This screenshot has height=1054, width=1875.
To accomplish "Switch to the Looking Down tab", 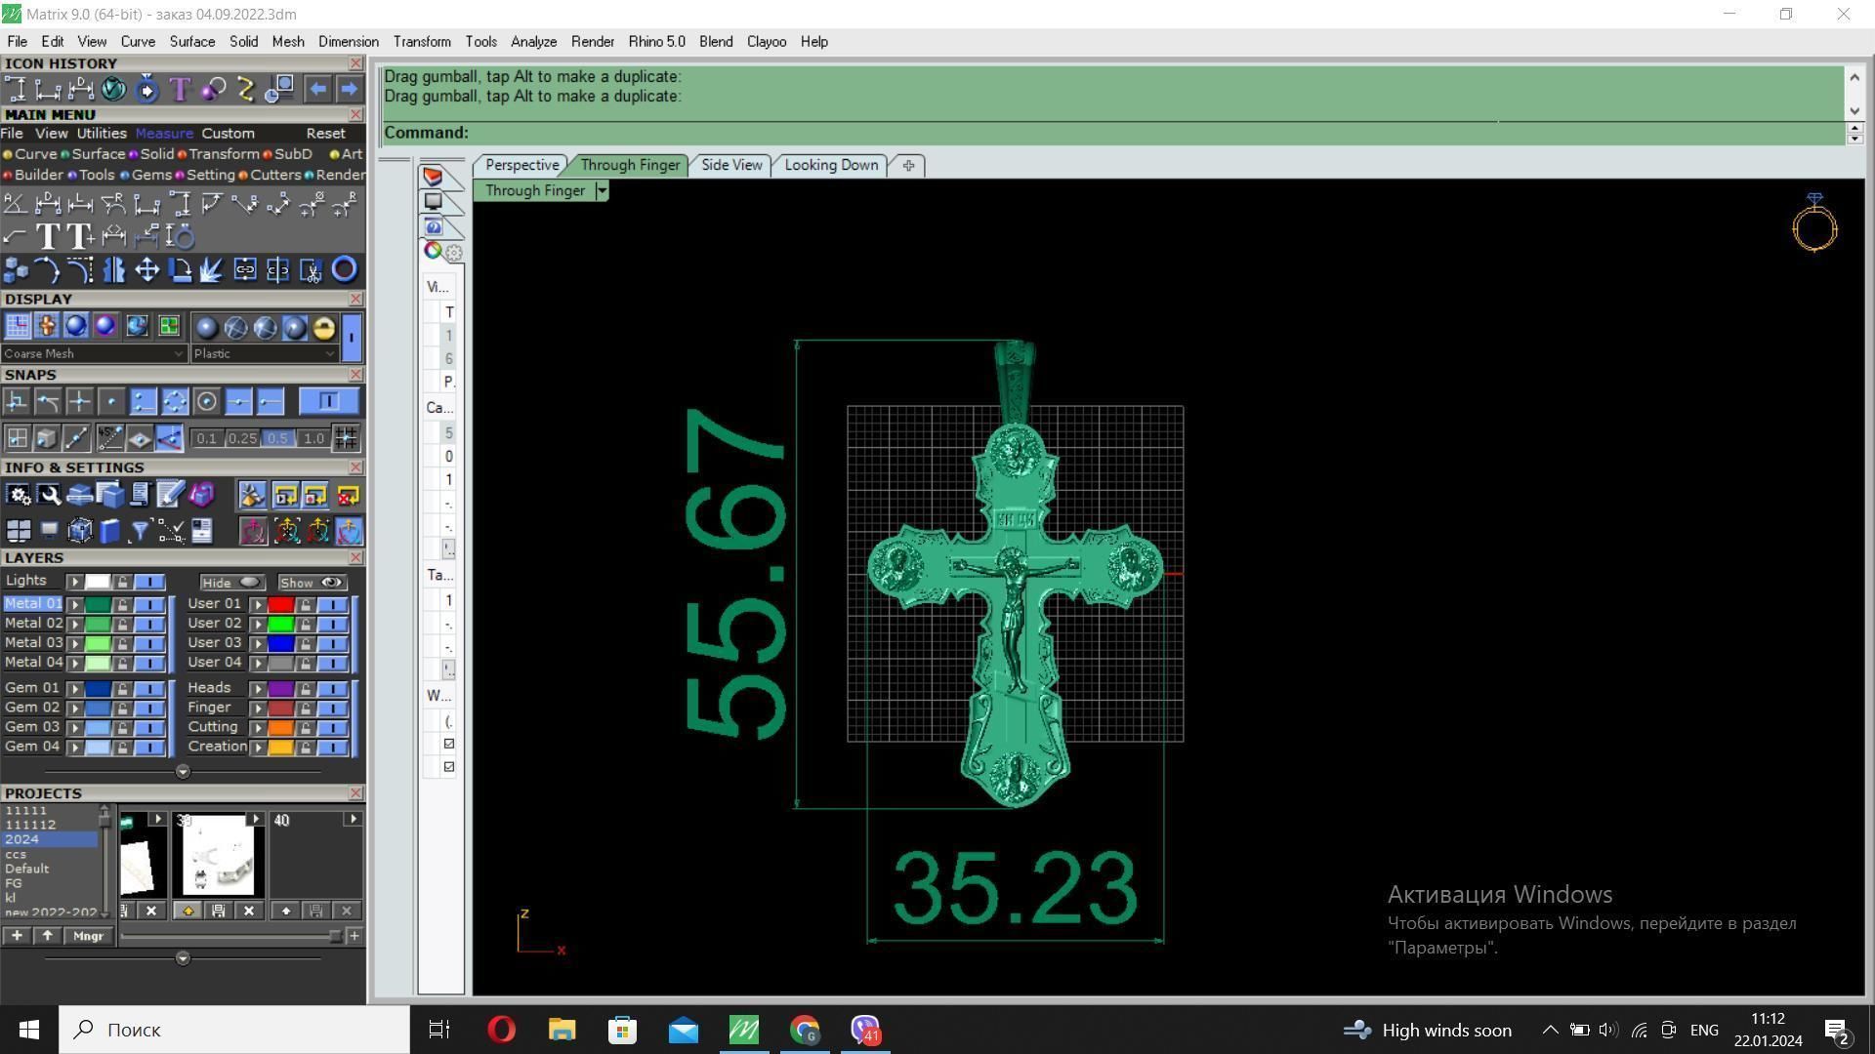I will click(831, 165).
